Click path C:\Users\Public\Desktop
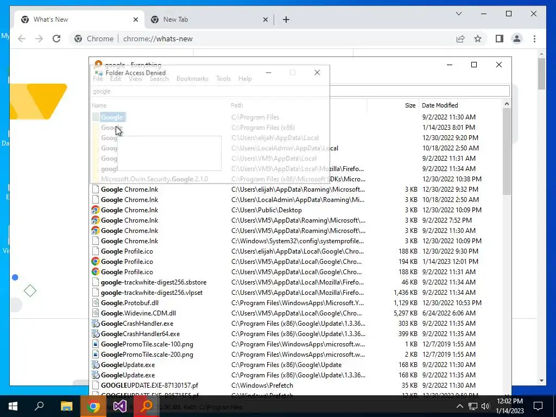 click(266, 210)
